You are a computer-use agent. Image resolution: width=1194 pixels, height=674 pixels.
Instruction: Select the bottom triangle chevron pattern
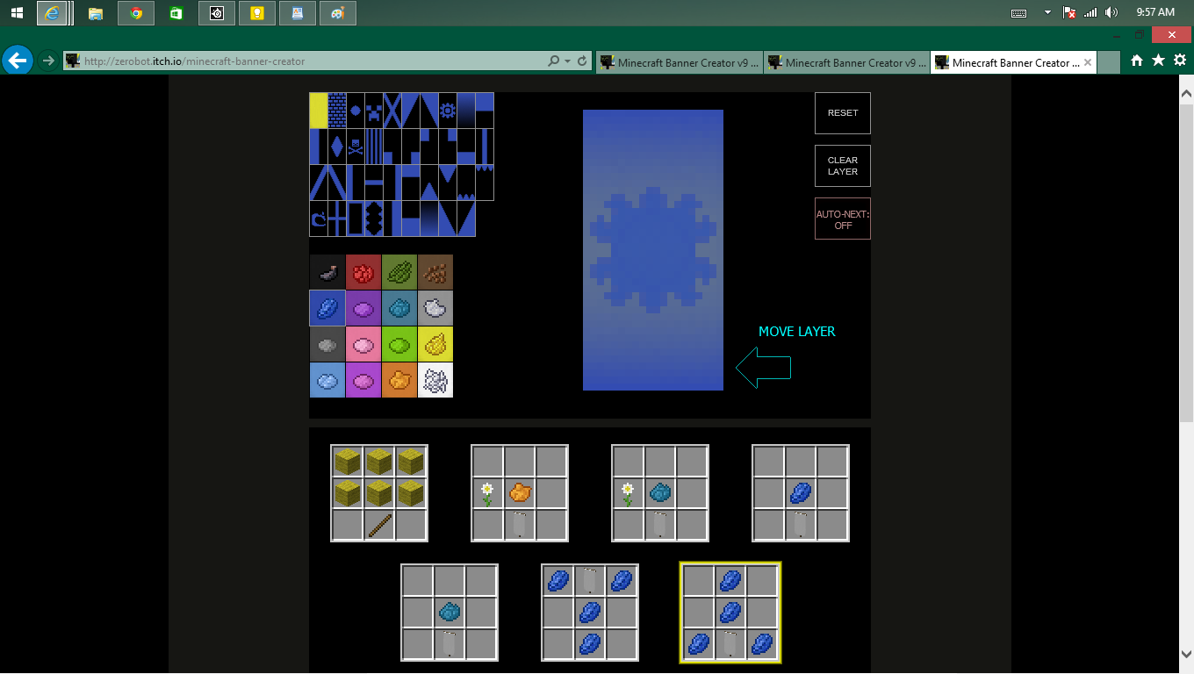tap(428, 183)
